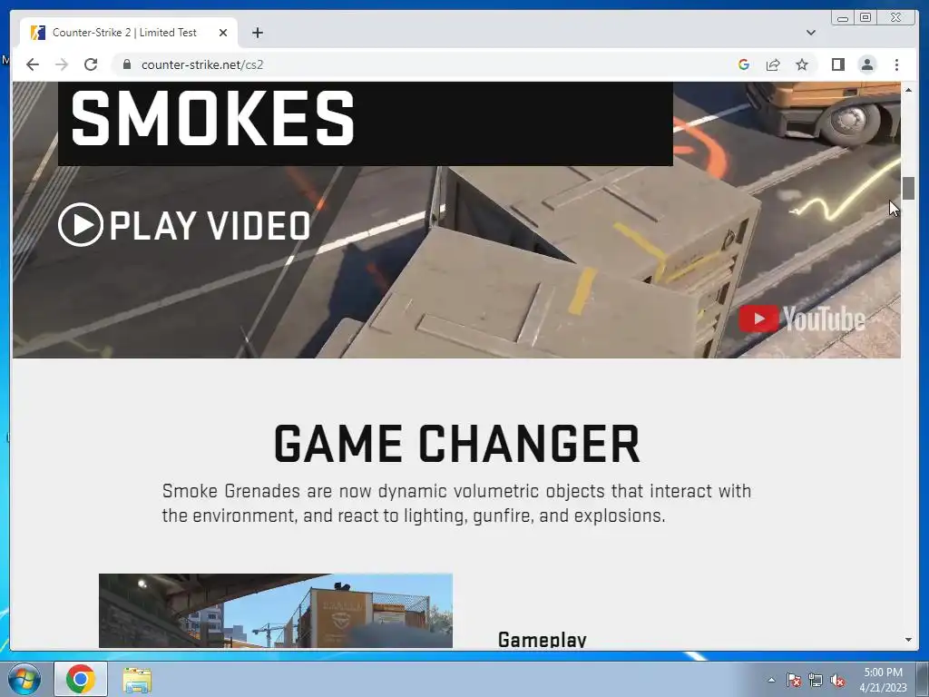Click the SMOKES heading banner
Viewport: 929px width, 697px height.
(365, 123)
